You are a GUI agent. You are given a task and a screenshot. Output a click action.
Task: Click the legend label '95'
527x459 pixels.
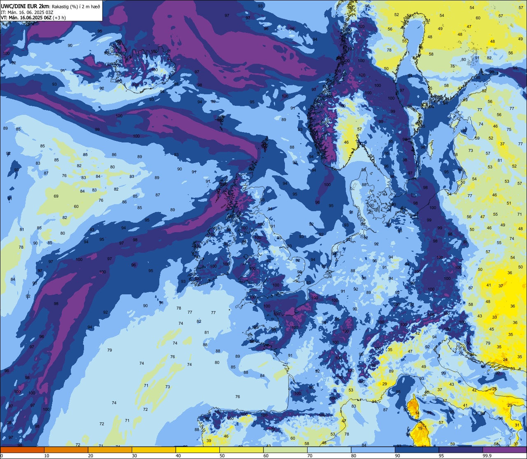pyautogui.click(x=441, y=456)
